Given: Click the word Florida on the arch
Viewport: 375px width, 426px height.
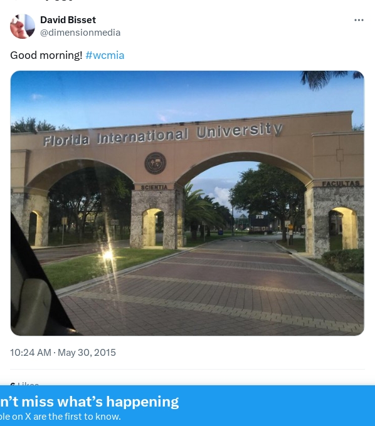Looking at the screenshot, I should click(x=66, y=140).
